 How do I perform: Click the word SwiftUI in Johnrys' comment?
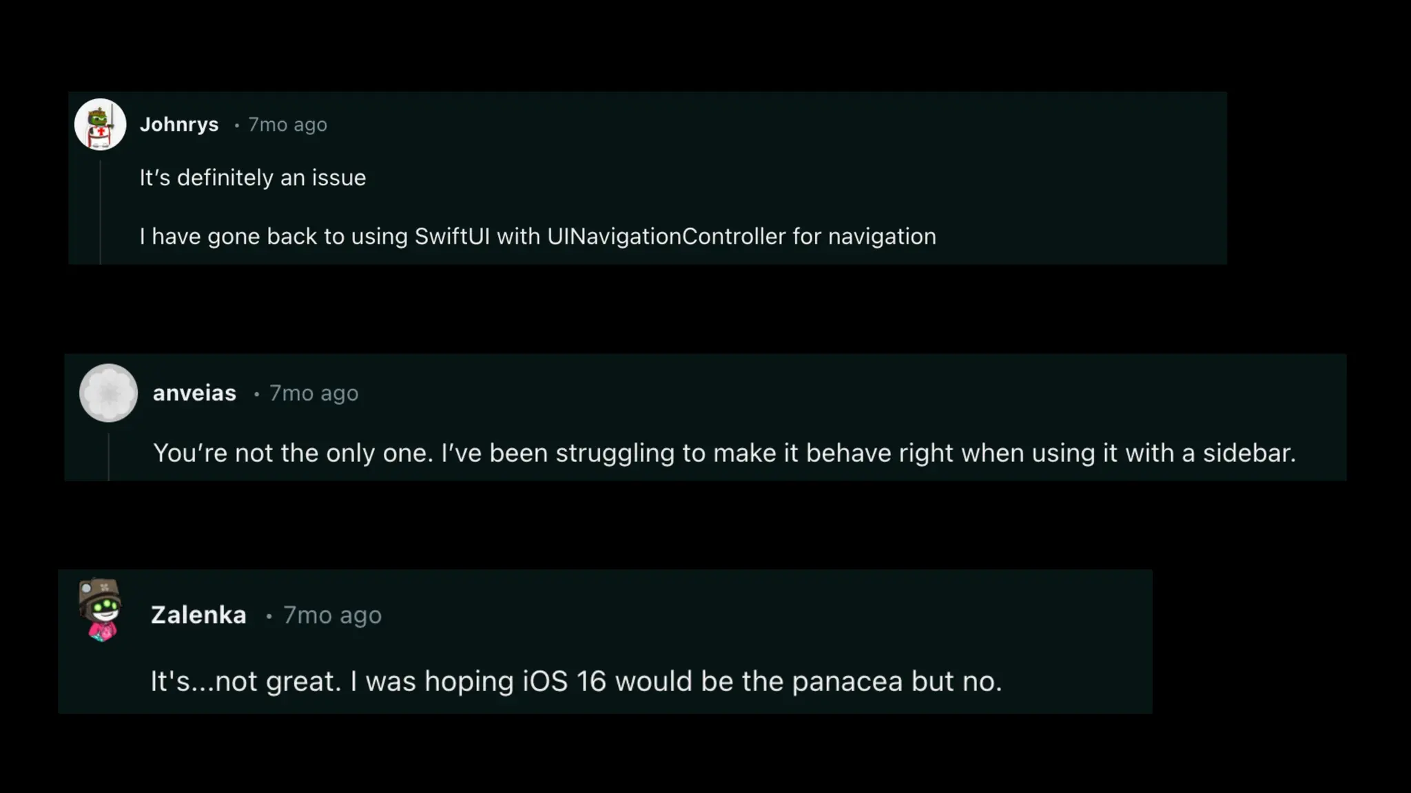click(x=452, y=236)
